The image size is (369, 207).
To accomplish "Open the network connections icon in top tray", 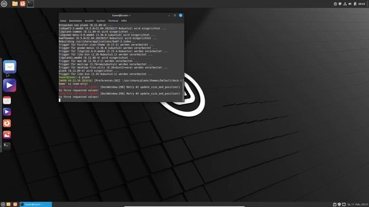I will click(x=345, y=4).
